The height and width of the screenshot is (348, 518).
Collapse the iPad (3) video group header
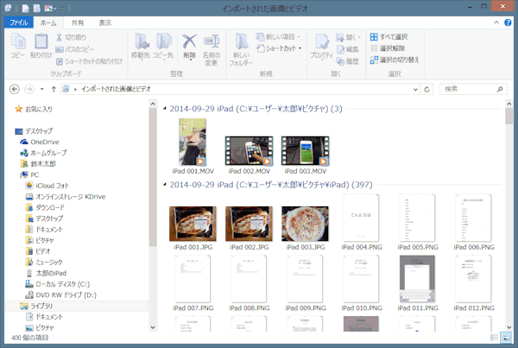pyautogui.click(x=164, y=109)
